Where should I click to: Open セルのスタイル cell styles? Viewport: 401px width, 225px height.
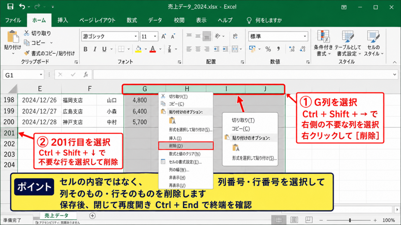tap(373, 43)
